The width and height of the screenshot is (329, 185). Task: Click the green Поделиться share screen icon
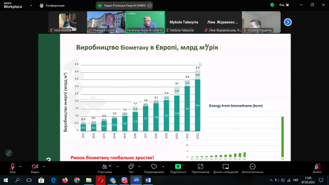(x=178, y=167)
